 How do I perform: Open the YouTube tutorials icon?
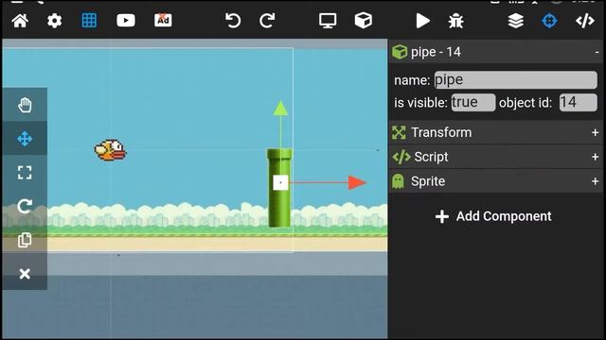tap(126, 21)
